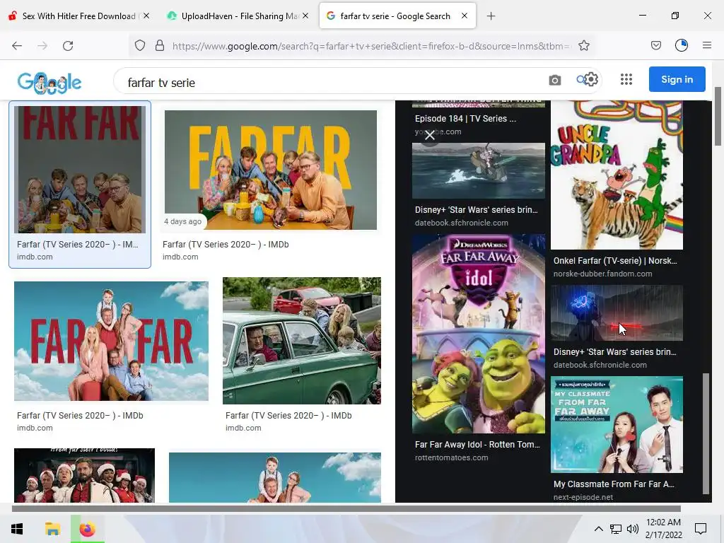The image size is (724, 543).
Task: Click the browser page vertical scrollbar thumb
Action: click(718, 117)
